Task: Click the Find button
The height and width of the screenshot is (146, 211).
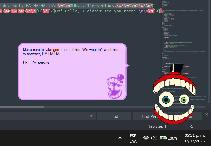Action: [114, 116]
